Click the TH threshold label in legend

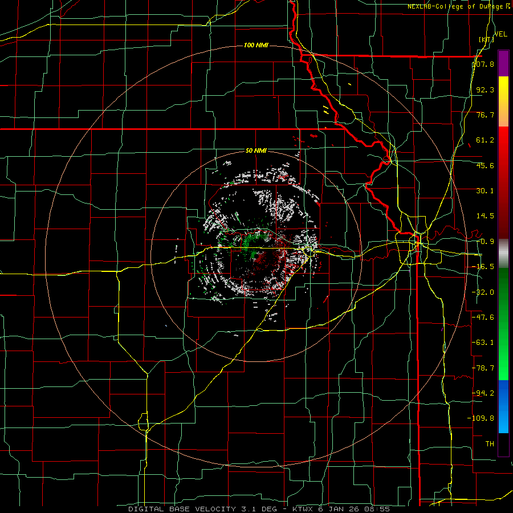pyautogui.click(x=490, y=444)
